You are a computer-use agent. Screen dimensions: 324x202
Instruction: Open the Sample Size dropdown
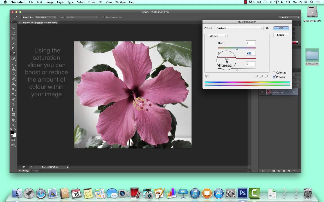point(45,17)
